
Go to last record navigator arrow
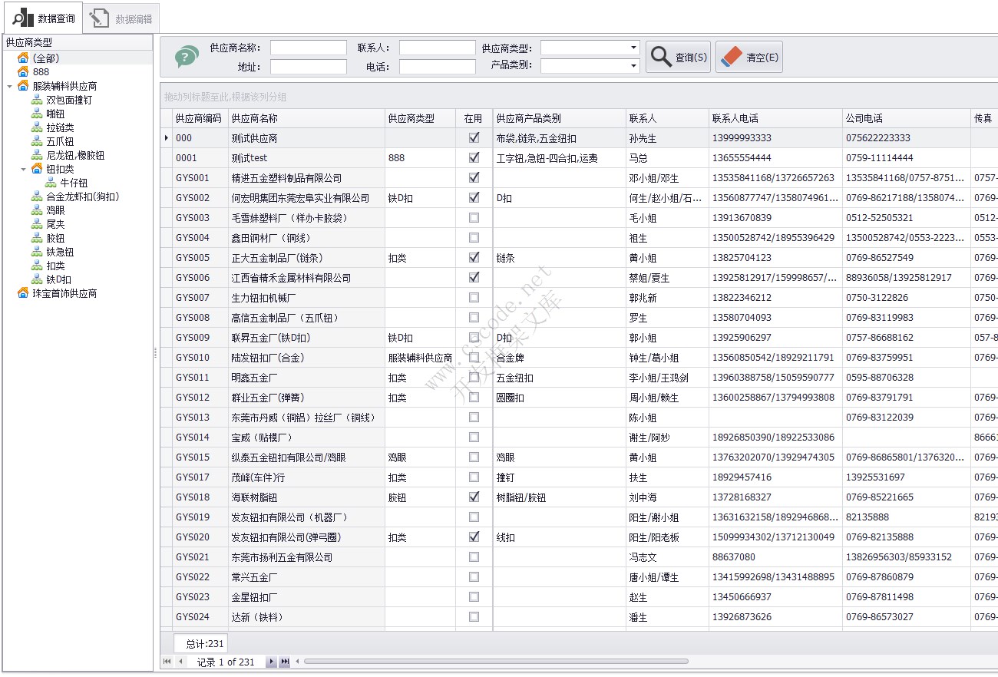point(285,662)
